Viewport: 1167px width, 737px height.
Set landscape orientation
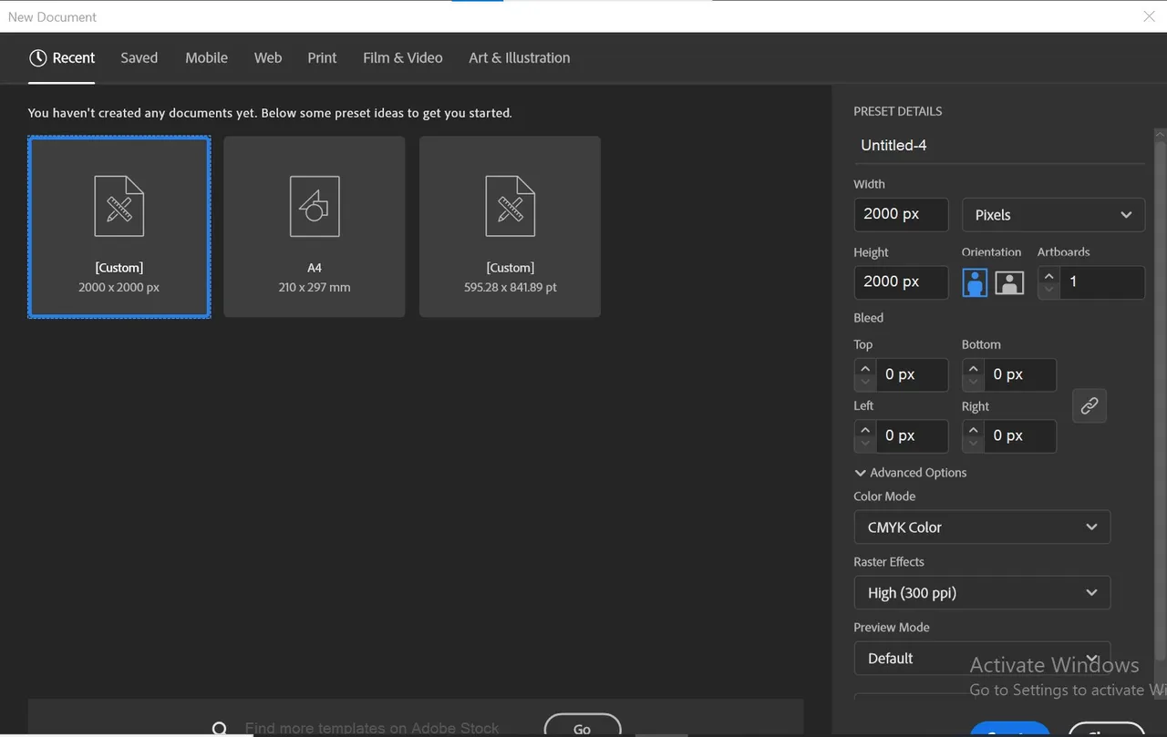tap(1008, 282)
